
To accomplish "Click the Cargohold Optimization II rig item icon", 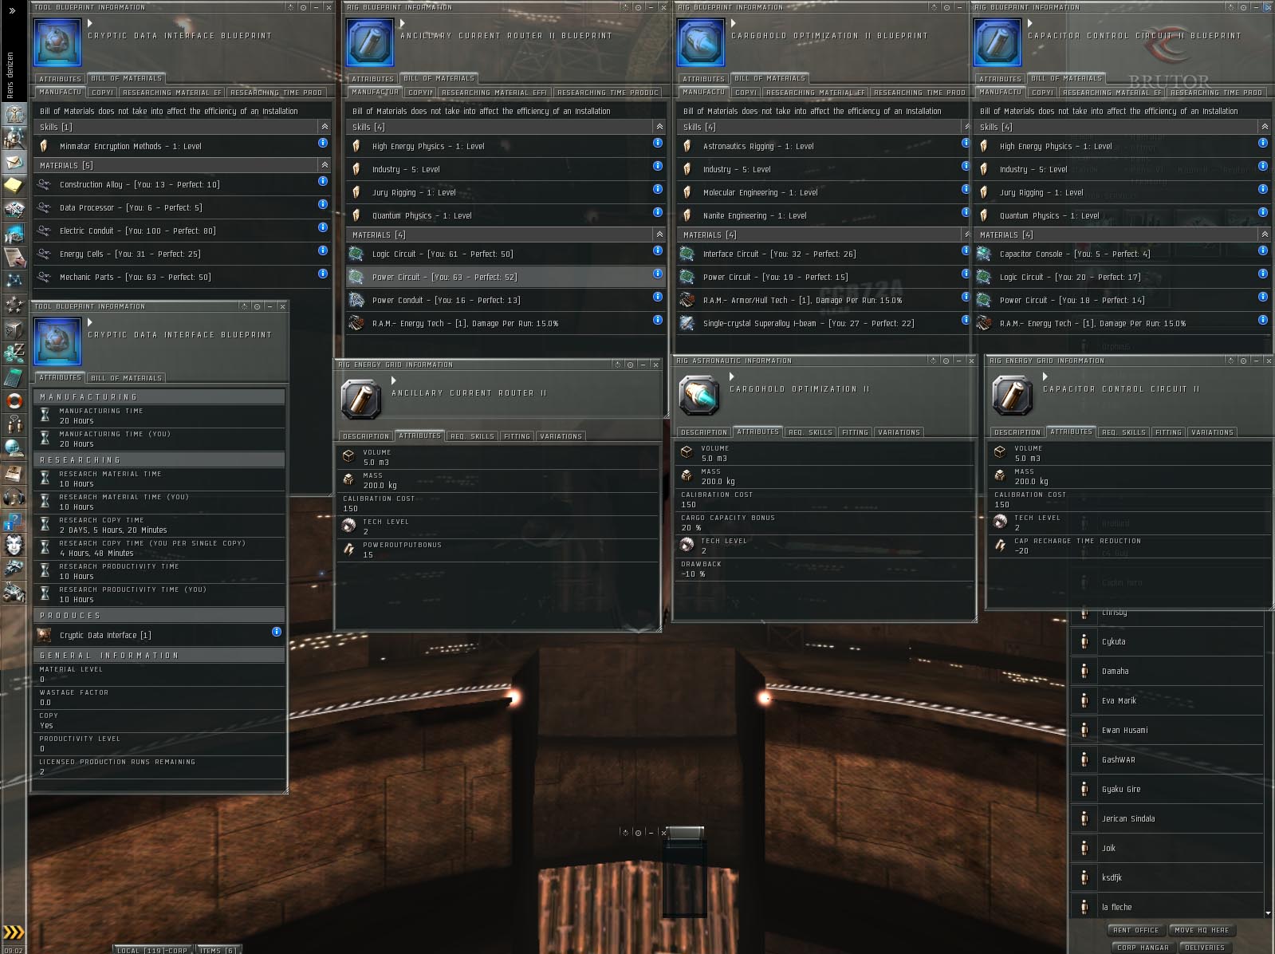I will coord(699,396).
